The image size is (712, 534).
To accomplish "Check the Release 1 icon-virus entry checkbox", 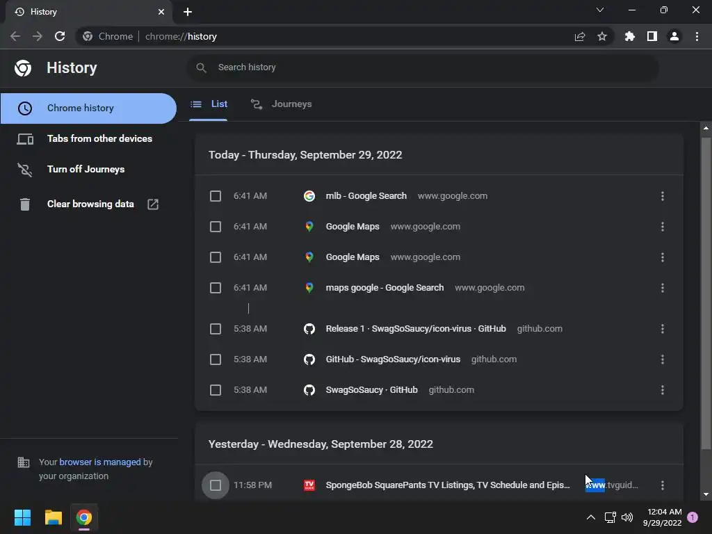I will pyautogui.click(x=216, y=329).
